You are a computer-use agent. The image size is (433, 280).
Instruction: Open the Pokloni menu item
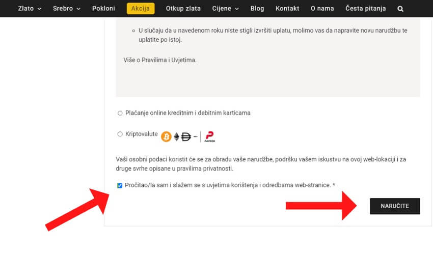coord(103,9)
